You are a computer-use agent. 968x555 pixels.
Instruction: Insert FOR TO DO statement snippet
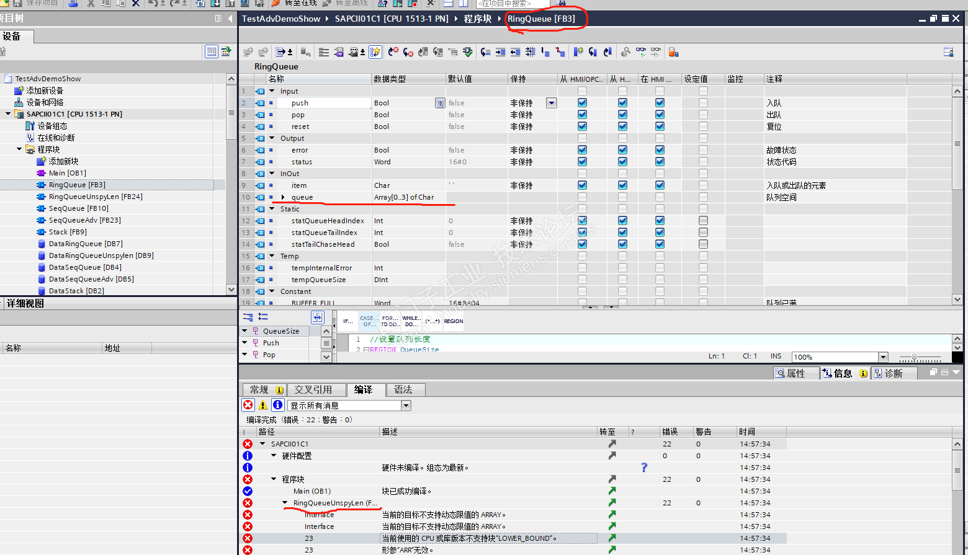(x=390, y=321)
